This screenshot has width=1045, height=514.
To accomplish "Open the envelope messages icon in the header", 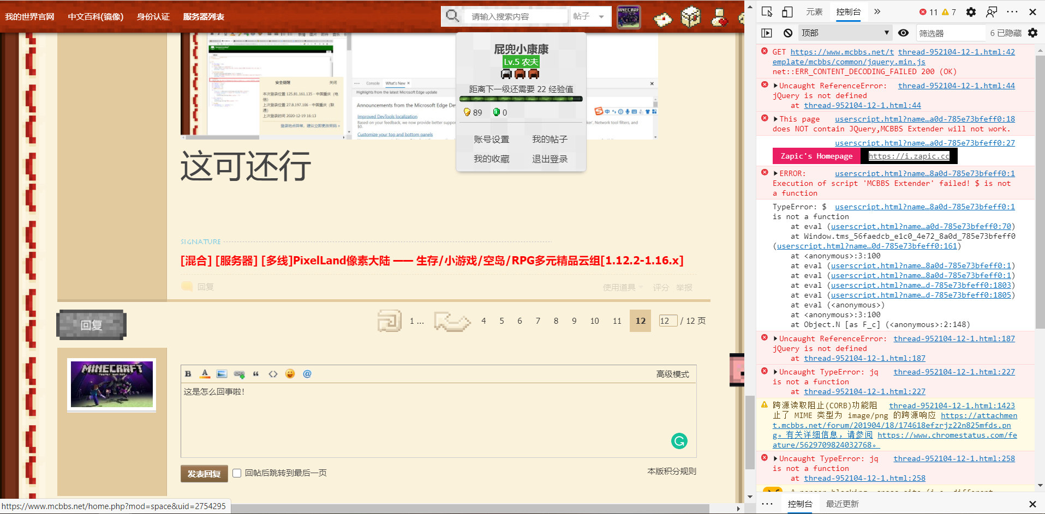I will point(663,20).
